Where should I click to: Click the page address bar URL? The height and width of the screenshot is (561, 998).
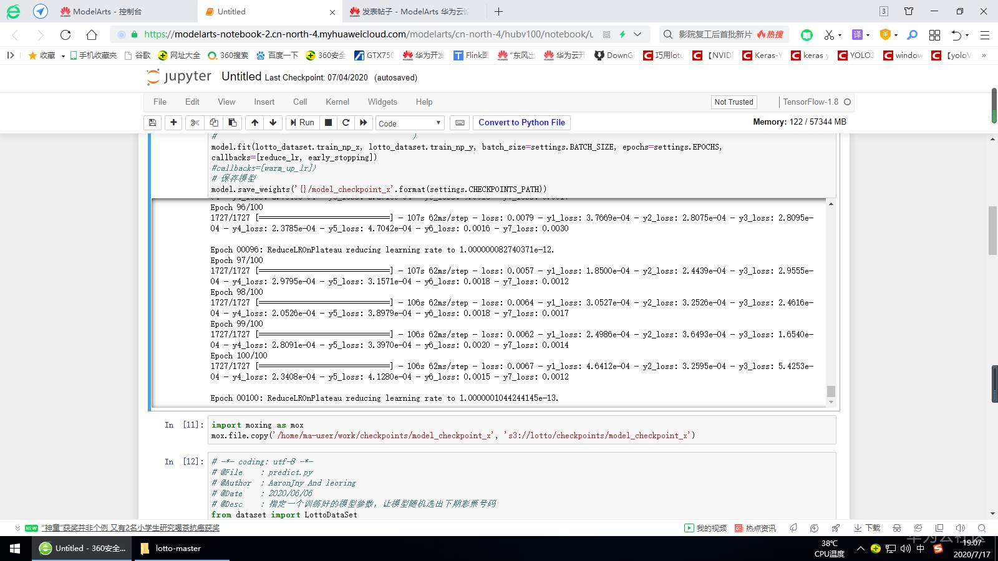368,35
